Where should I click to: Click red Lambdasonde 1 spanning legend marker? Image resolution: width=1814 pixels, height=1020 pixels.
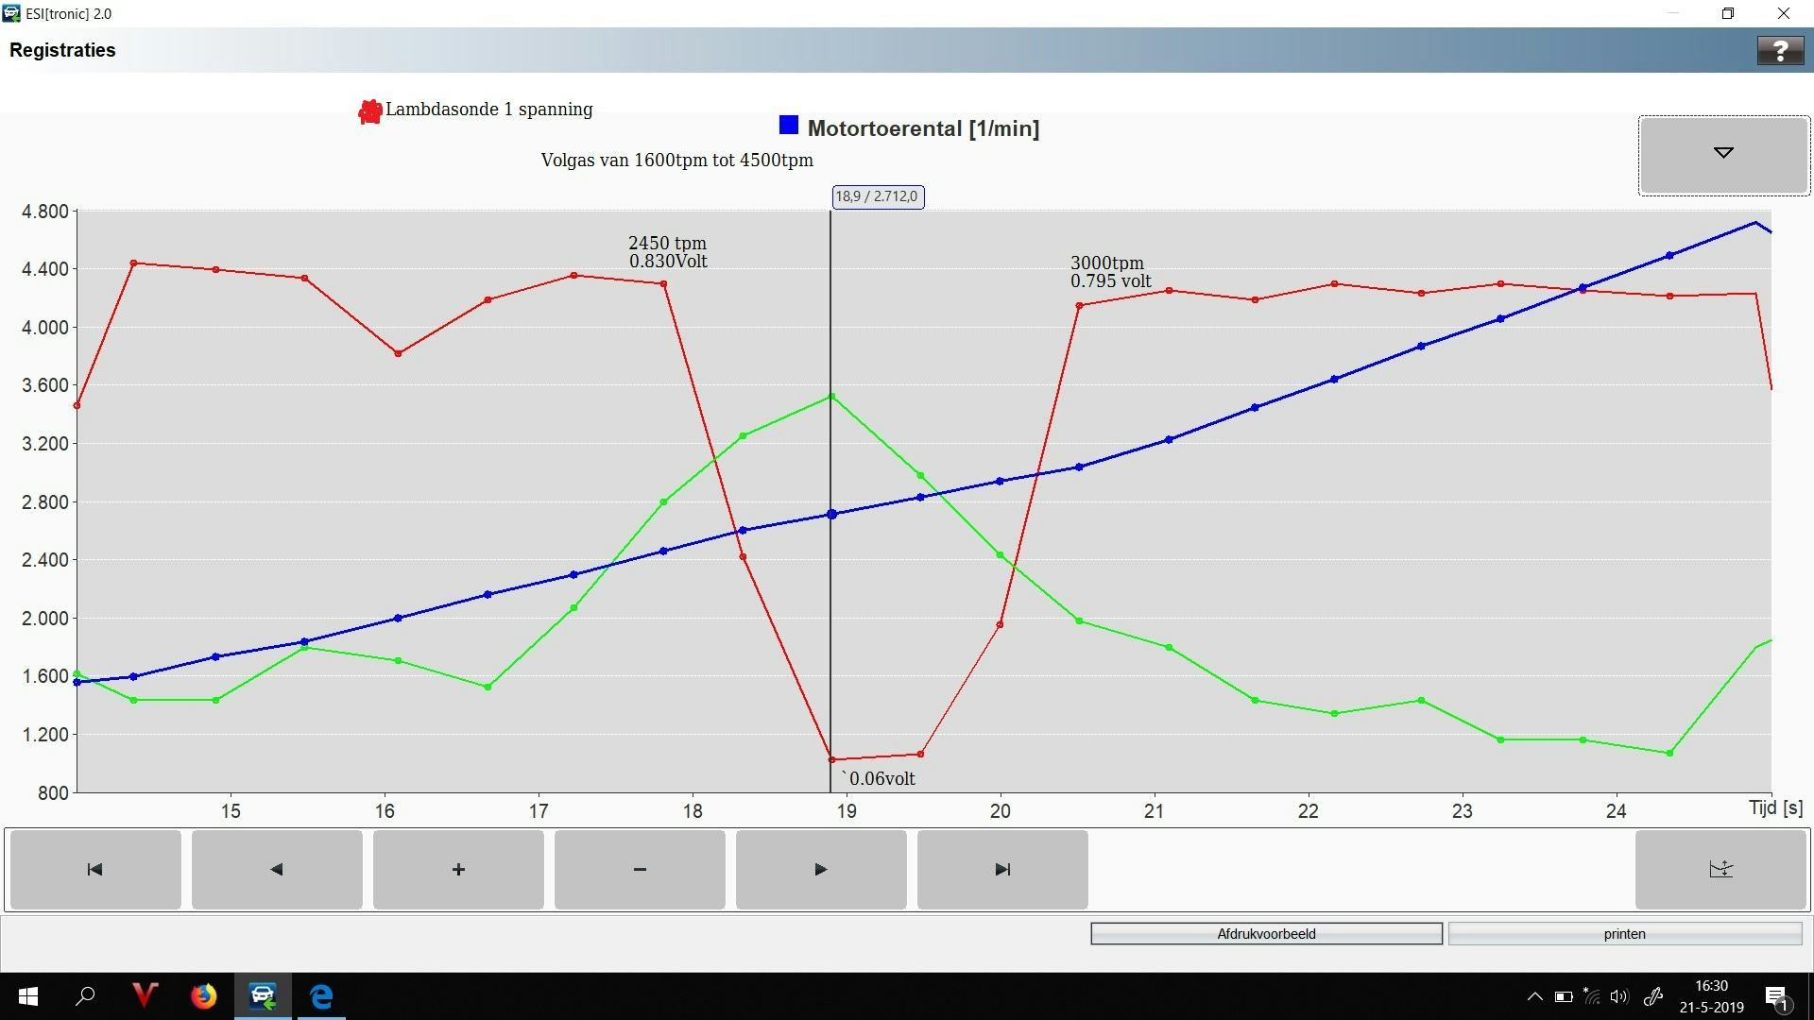(369, 111)
